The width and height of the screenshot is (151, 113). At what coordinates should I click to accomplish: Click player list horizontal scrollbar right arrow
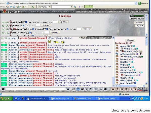[144, 86]
